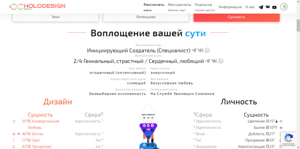This screenshot has width=300, height=149.
Task: Click the Дизайн heading
Action: point(58,102)
